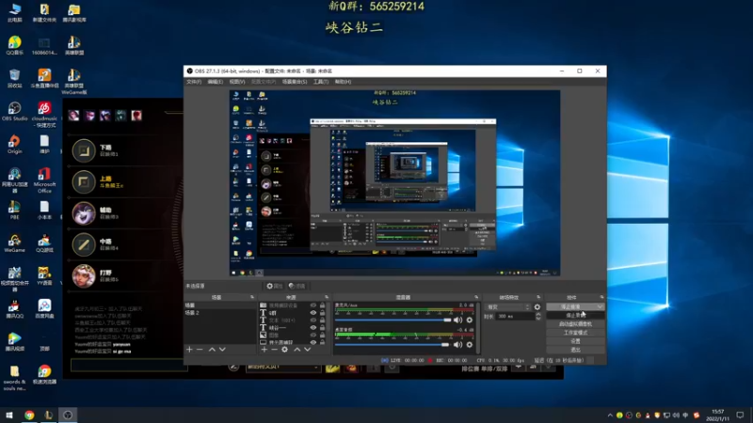This screenshot has height=423, width=753.
Task: Remove selected source with minus icon
Action: [274, 350]
